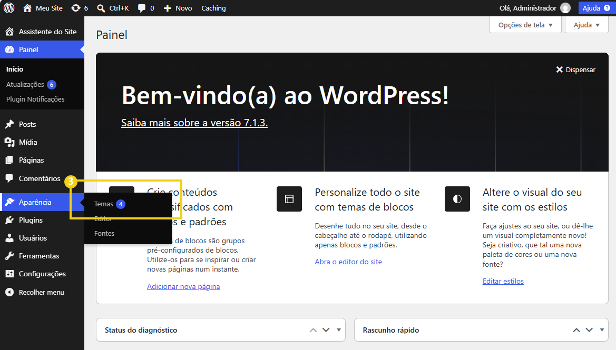This screenshot has width=616, height=350.
Task: Open Posts pin icon menu
Action: click(x=42, y=124)
